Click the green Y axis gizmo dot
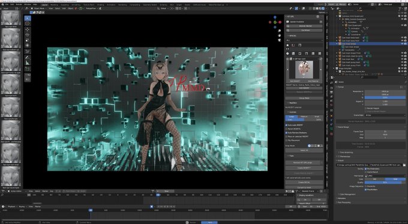408x224 pixels. pyautogui.click(x=275, y=22)
